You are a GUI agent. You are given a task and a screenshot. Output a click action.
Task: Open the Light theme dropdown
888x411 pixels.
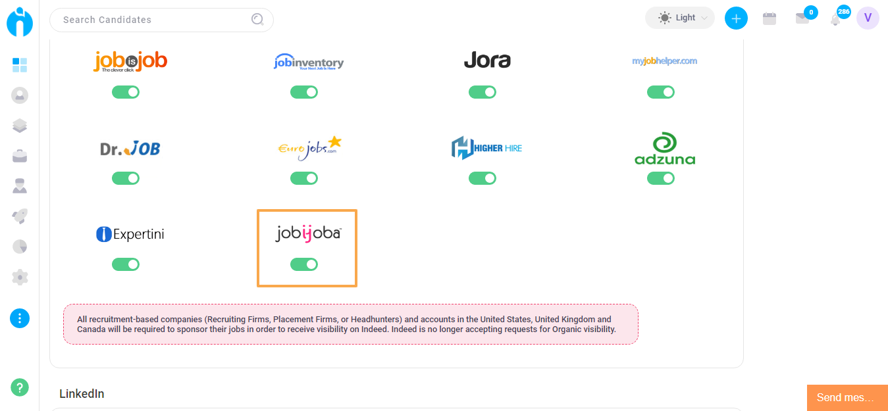point(679,18)
